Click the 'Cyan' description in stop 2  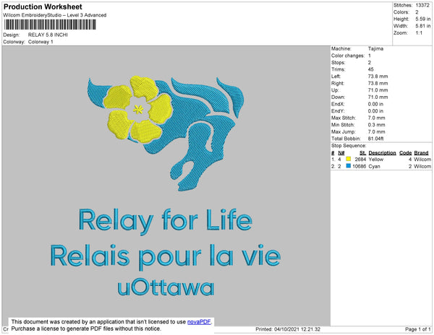374,166
